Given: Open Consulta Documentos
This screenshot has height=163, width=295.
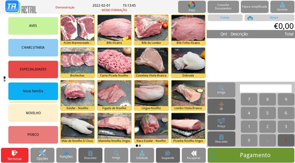Looking at the screenshot, I should [x=223, y=7].
